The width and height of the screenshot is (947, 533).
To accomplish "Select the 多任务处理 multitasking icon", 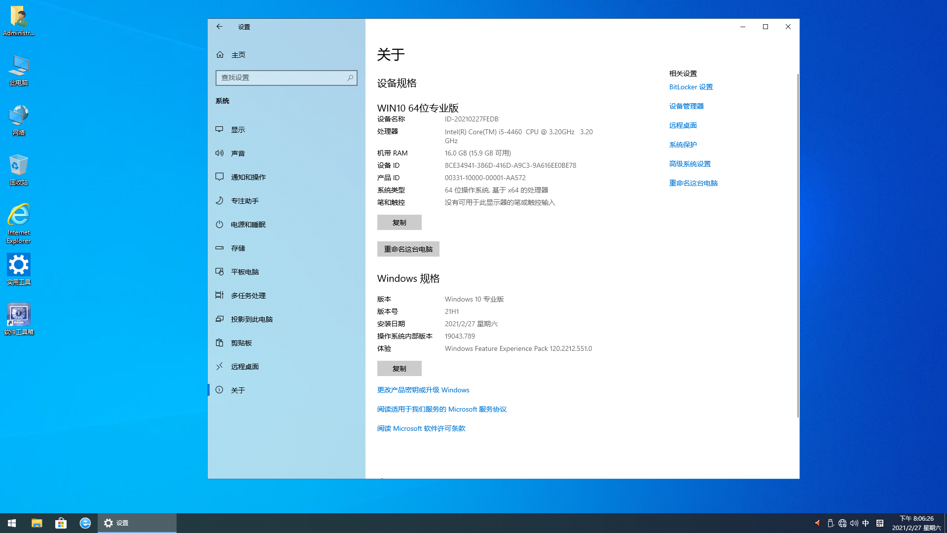I will (219, 295).
